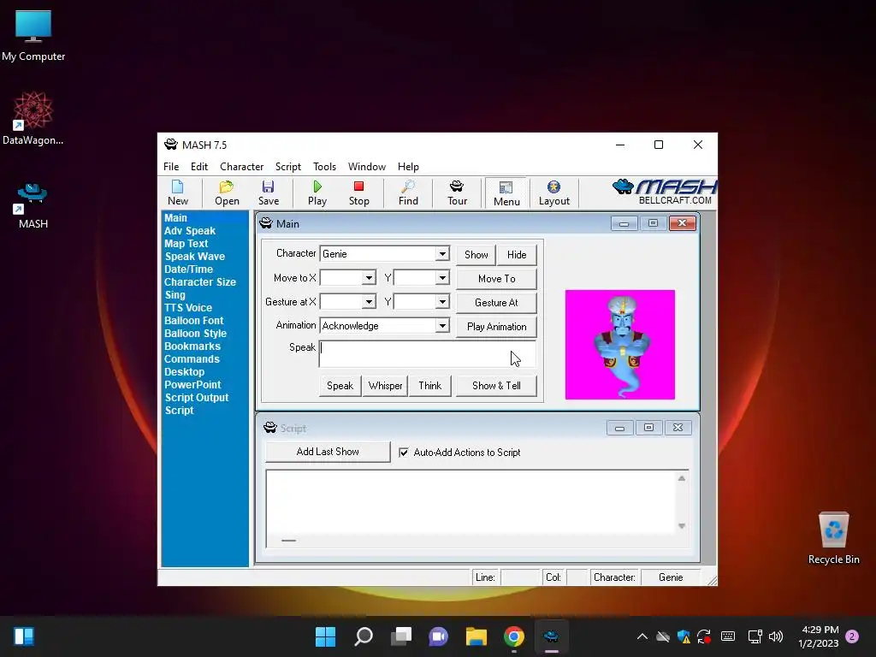This screenshot has width=876, height=657.
Task: Toggle the Menu toolbar button
Action: point(506,193)
